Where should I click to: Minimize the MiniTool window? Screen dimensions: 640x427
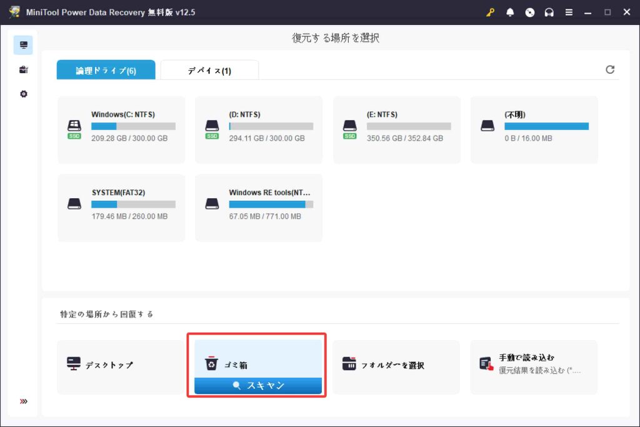[x=587, y=13]
